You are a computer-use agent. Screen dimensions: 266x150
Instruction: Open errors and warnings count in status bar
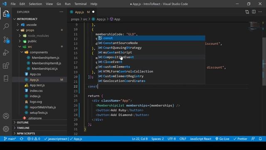pyautogui.click(x=34, y=139)
